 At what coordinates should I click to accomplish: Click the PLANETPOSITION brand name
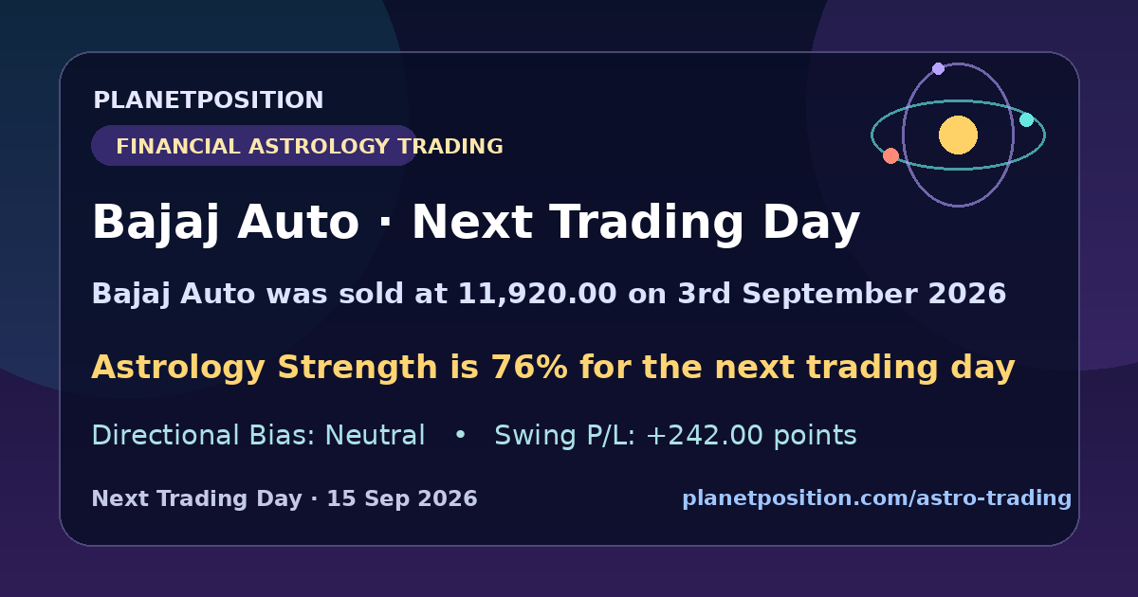pos(208,100)
